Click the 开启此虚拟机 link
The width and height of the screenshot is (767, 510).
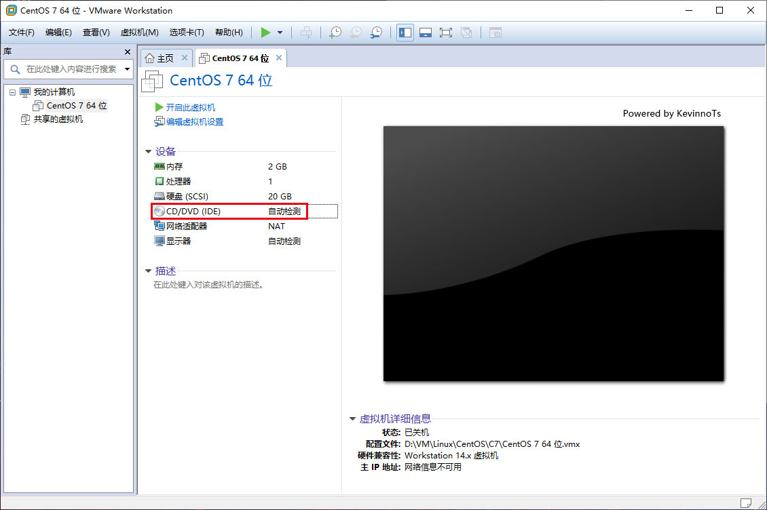190,108
